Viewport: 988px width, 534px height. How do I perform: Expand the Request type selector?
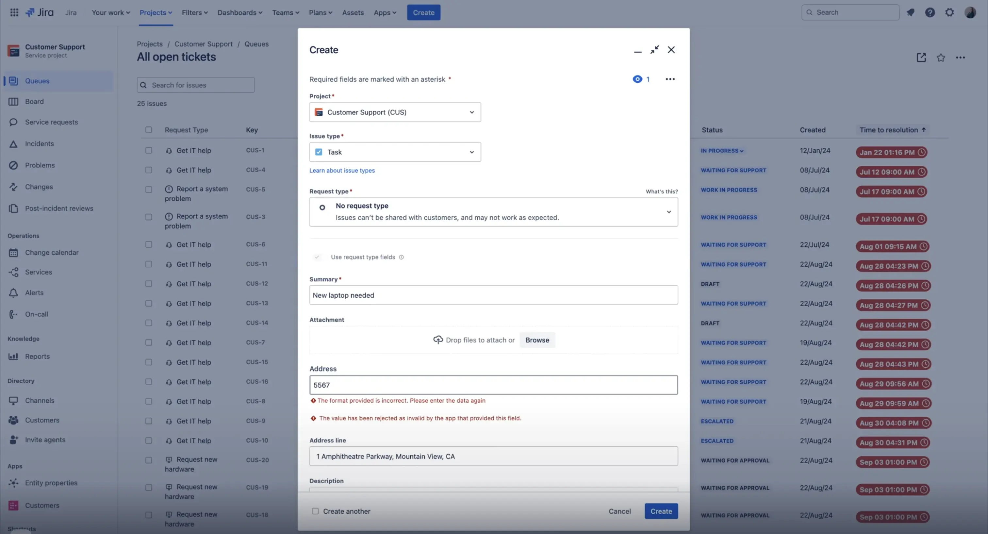point(493,212)
